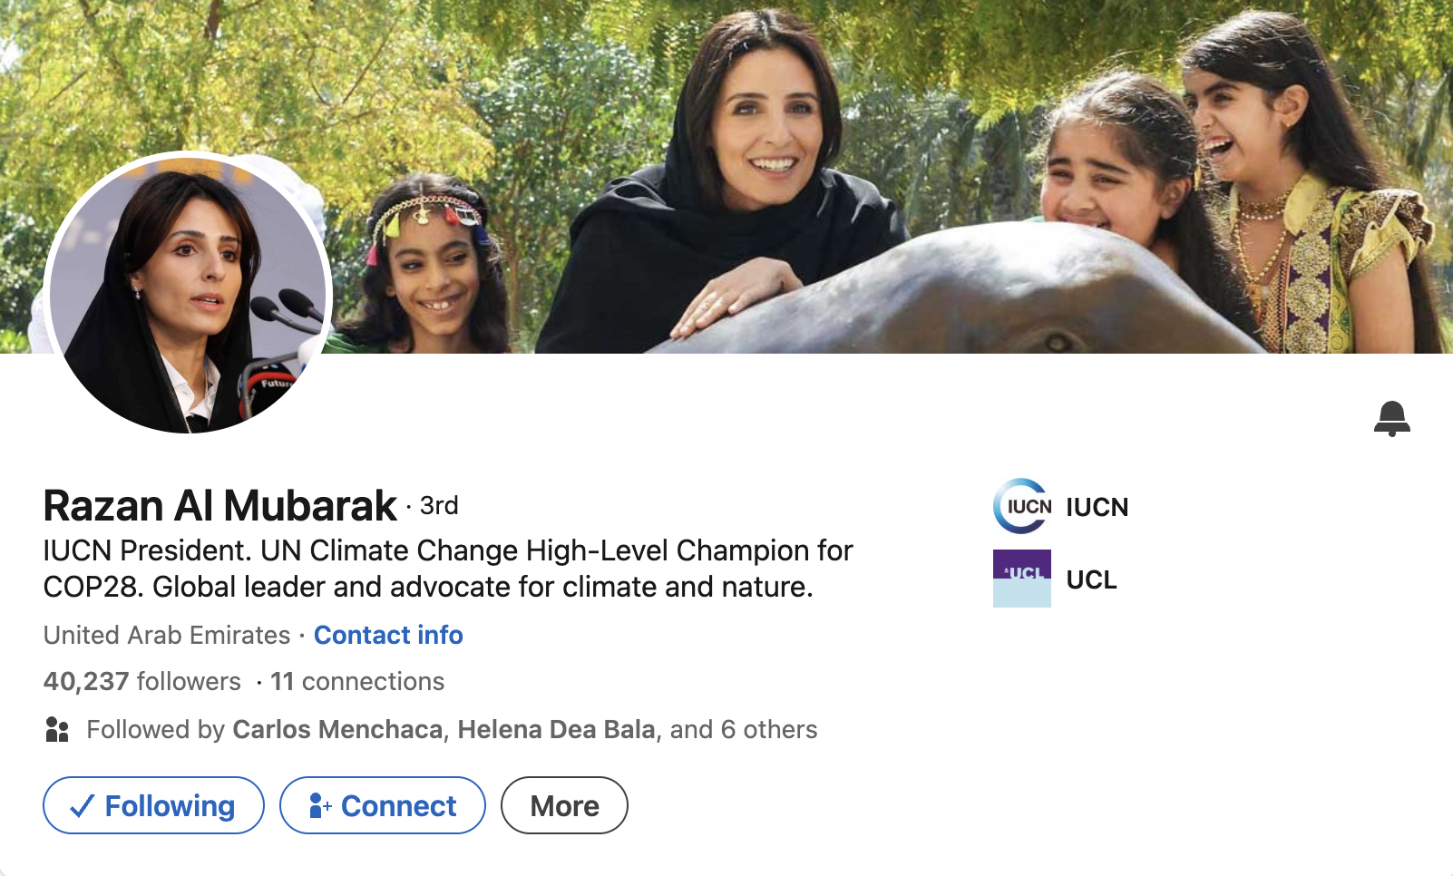Click the United Arab Emirates location text
Viewport: 1453px width, 876px height.
tap(167, 635)
